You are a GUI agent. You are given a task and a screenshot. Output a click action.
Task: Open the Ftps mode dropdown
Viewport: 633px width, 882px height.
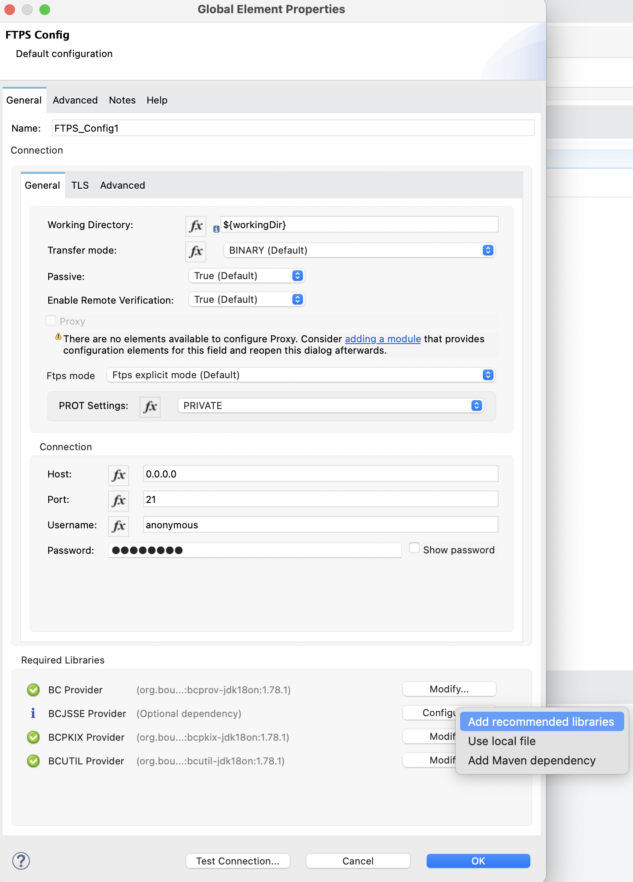click(301, 375)
